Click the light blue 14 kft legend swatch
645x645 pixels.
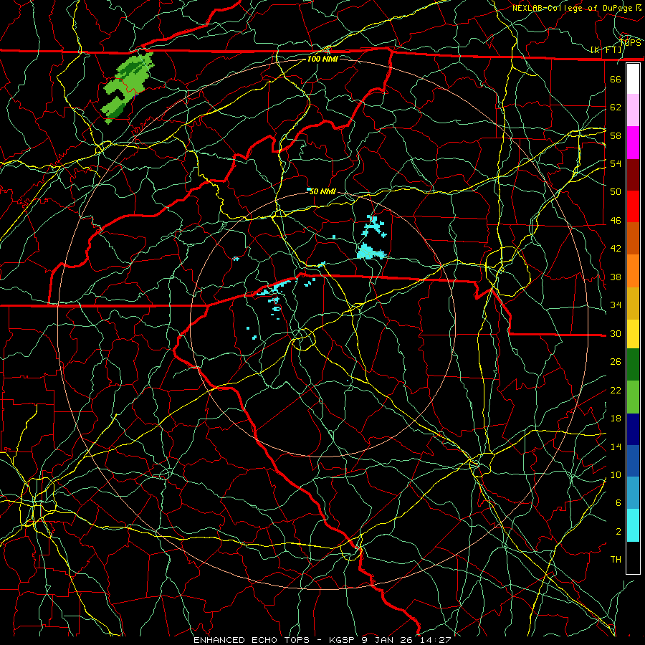click(633, 493)
